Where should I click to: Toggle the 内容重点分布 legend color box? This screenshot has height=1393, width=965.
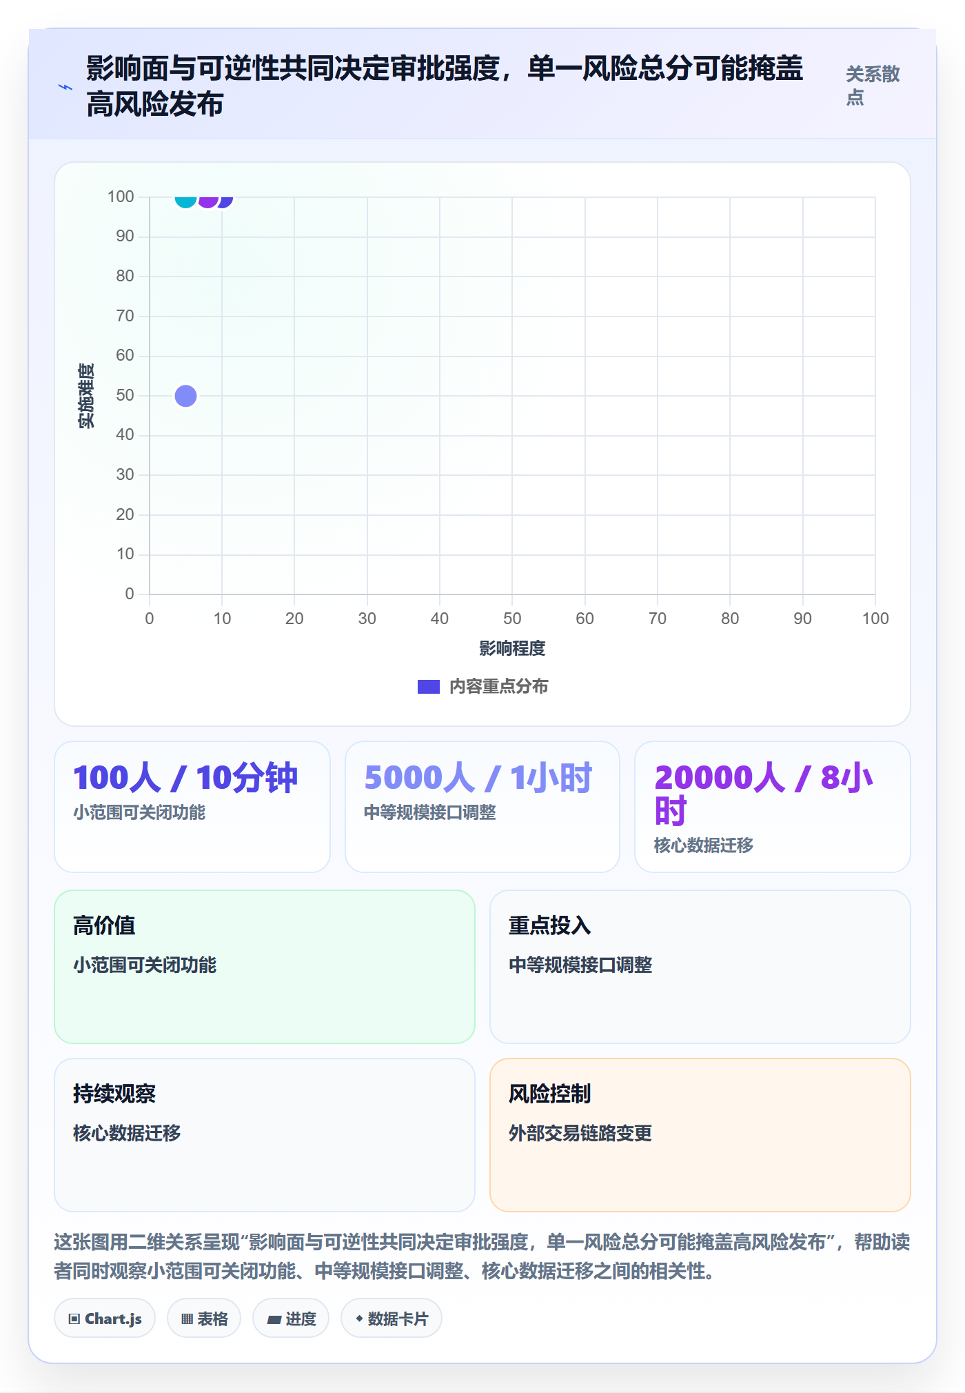point(428,687)
